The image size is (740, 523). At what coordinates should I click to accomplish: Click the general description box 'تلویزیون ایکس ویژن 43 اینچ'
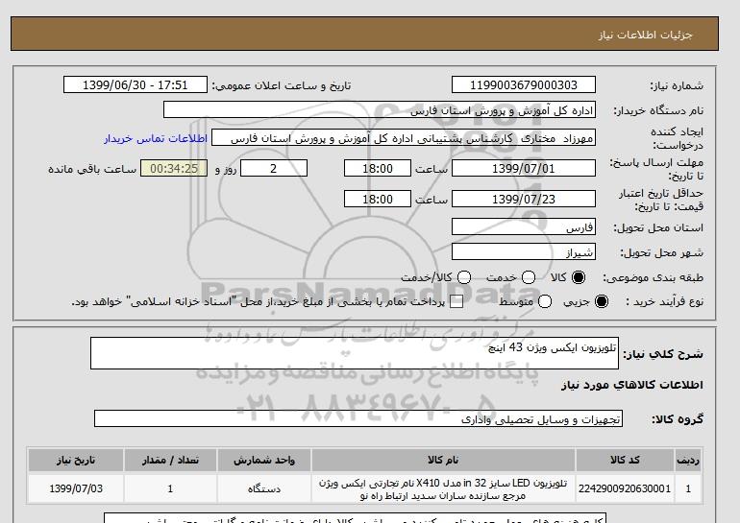tap(355, 353)
